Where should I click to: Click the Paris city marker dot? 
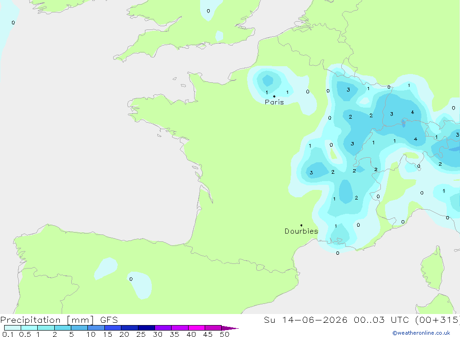coord(274,96)
